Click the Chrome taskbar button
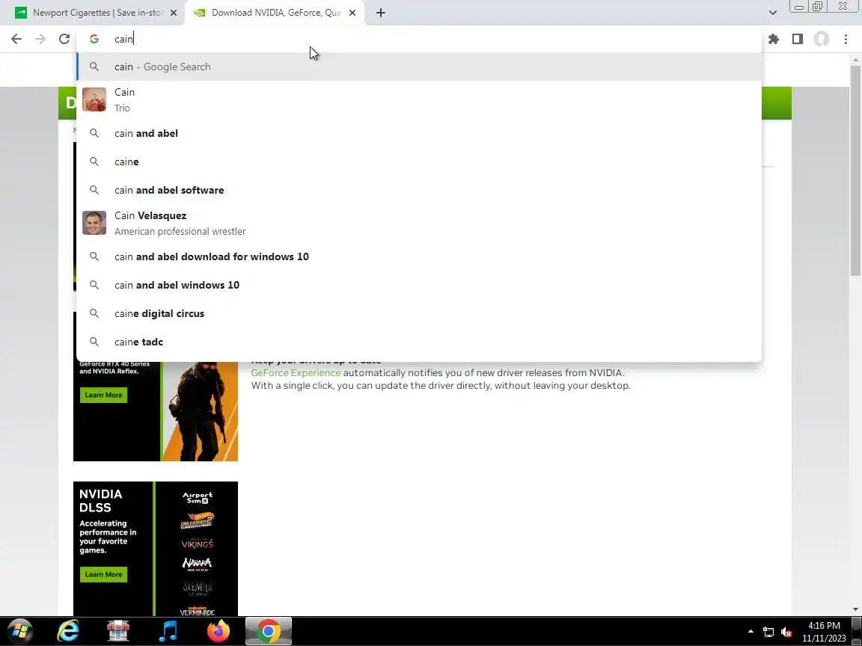This screenshot has height=646, width=862. 269,631
